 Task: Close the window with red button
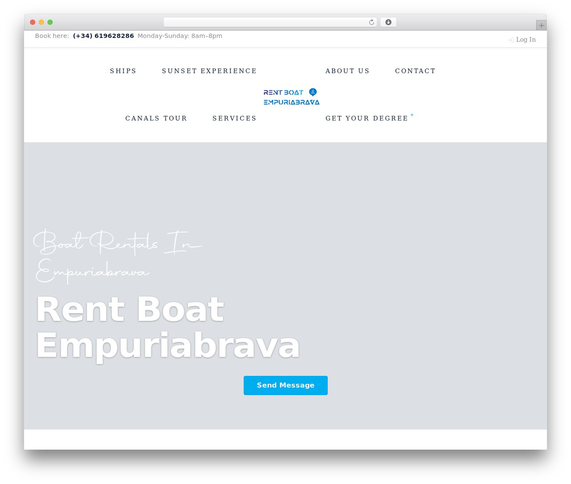[x=33, y=22]
